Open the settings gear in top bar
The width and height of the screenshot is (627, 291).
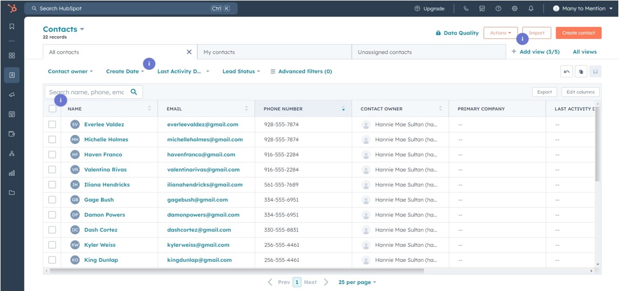(515, 8)
